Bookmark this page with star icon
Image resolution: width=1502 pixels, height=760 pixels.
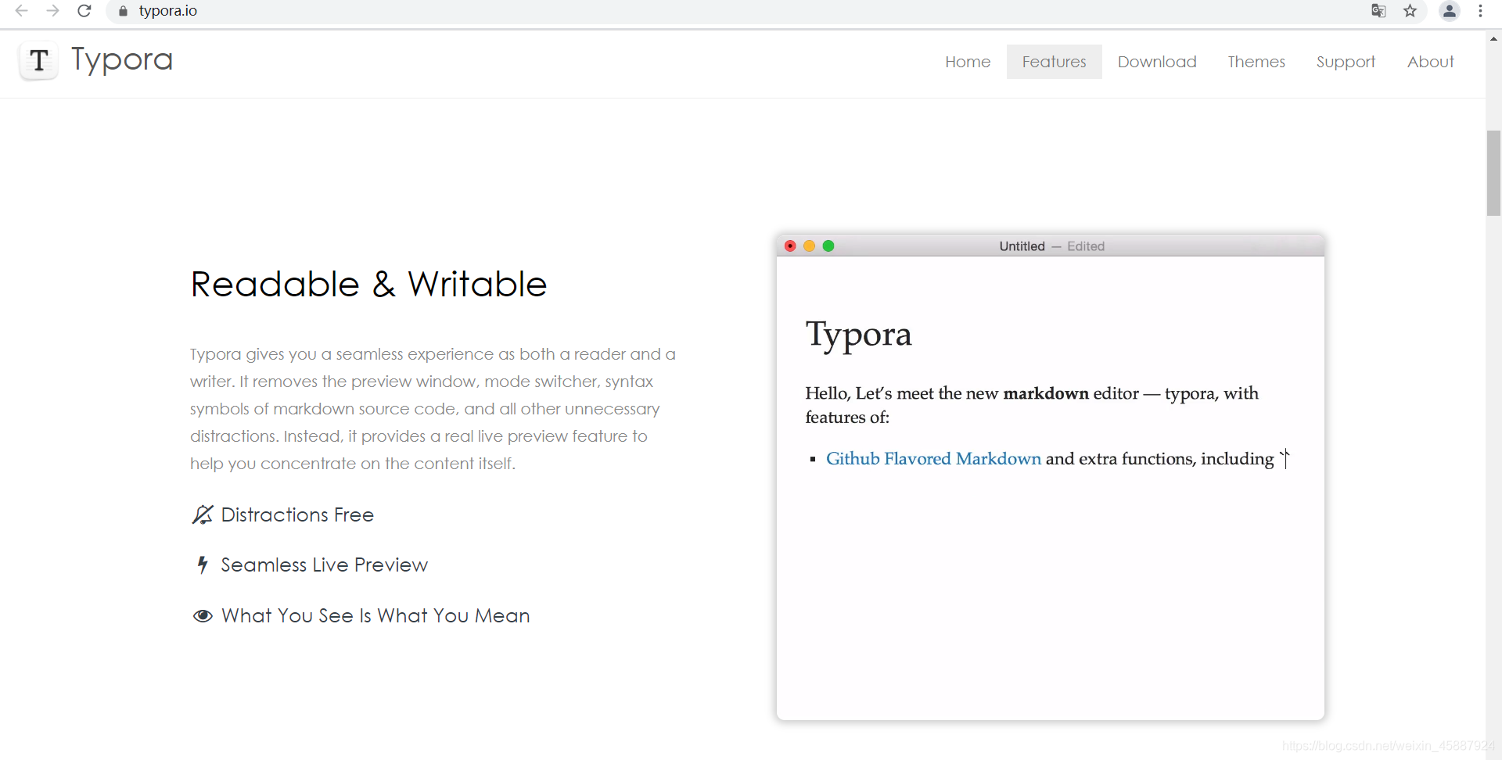(1410, 11)
